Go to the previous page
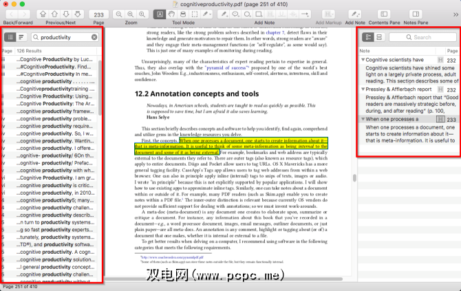Image resolution: width=461 pixels, height=291 pixels. (54, 14)
